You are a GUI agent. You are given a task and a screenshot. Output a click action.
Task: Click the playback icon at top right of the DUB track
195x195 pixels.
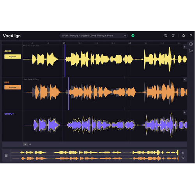pos(185,80)
